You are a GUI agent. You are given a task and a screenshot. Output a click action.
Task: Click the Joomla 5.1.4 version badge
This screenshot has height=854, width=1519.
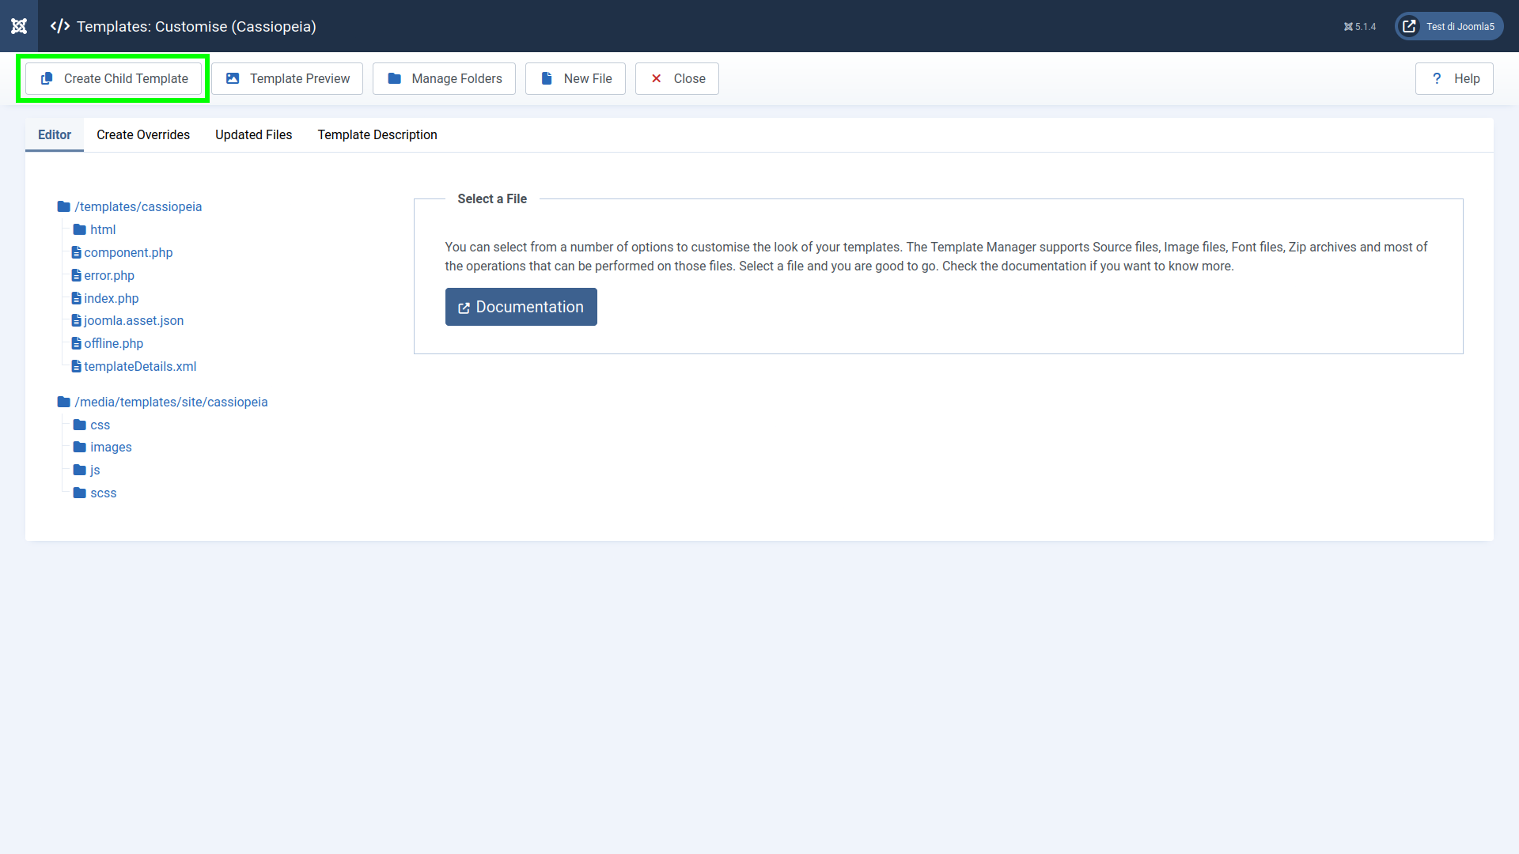click(x=1359, y=27)
